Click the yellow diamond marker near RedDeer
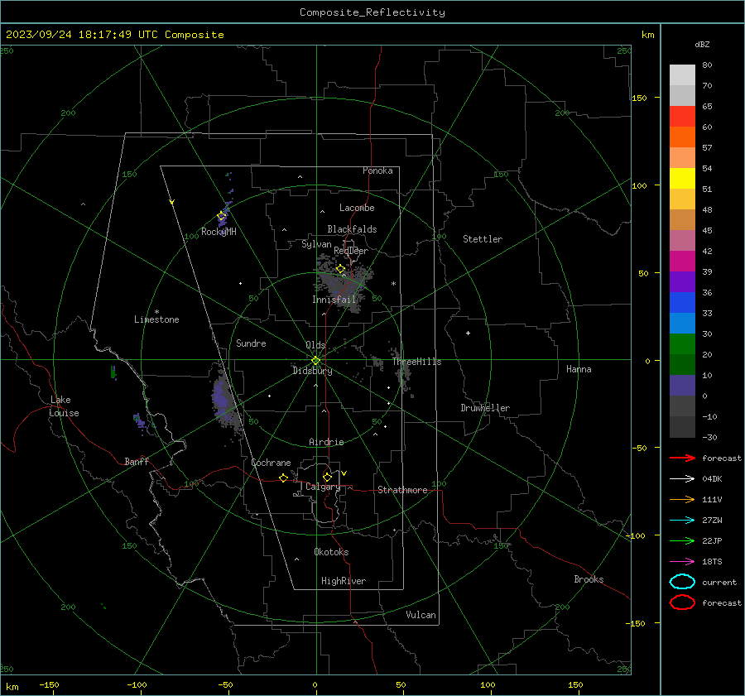Screen dimensions: 745x696 pos(341,269)
